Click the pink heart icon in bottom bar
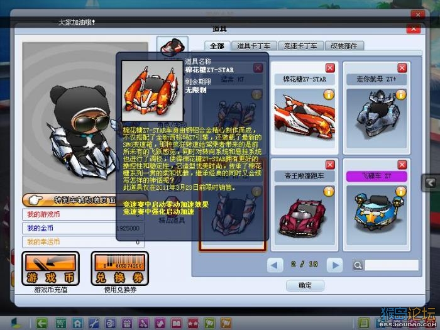440x330 pixels. point(160,323)
